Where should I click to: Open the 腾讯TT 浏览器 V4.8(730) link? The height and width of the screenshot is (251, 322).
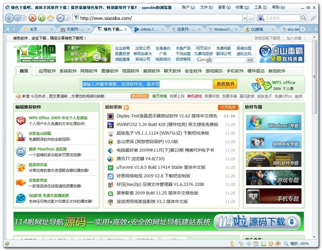[141, 159]
